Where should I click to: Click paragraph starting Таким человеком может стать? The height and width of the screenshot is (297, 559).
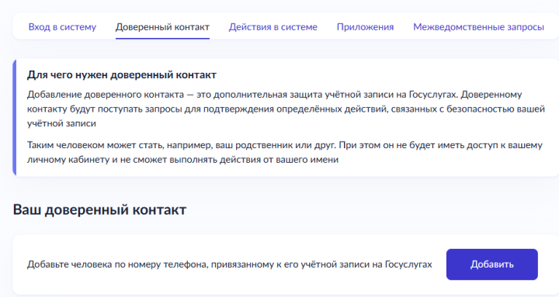pyautogui.click(x=285, y=152)
